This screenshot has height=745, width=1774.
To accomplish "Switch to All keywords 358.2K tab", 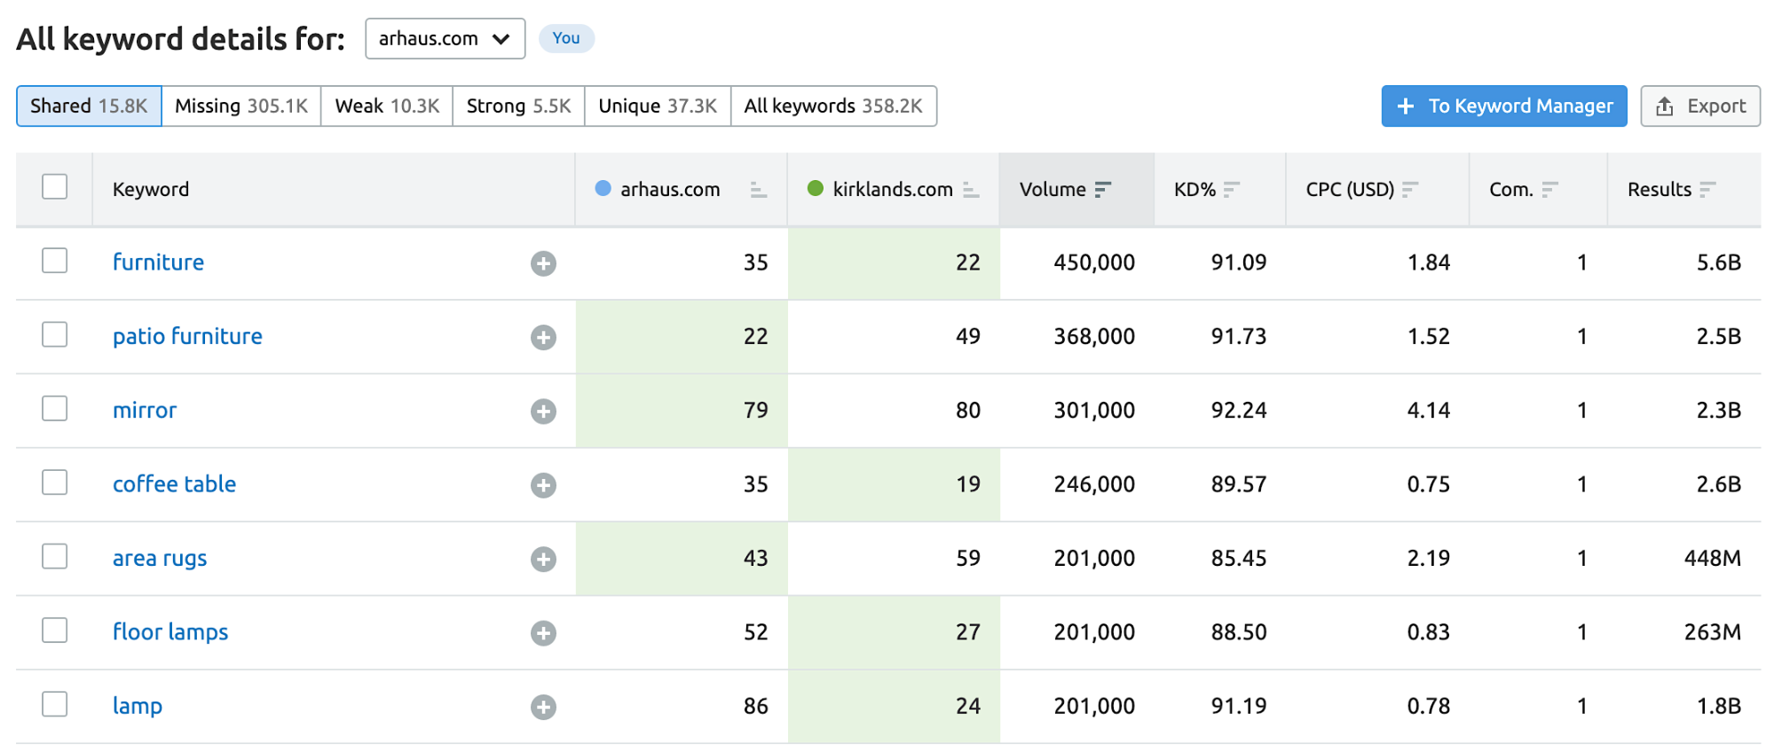I will [x=833, y=106].
